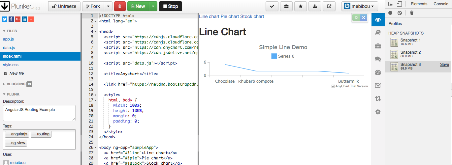The image size is (452, 165).
Task: Download the plunk as zip
Action: tap(315, 6)
